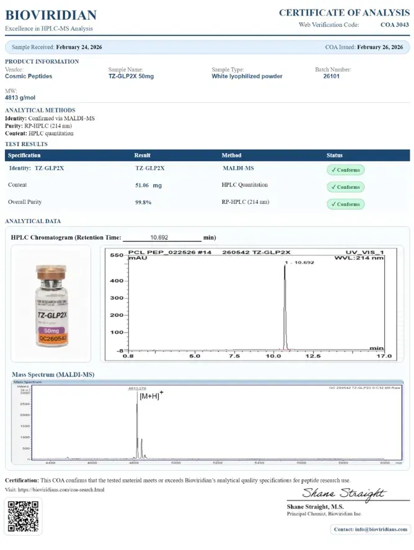Click the Overall Purity Conforms badge
The height and width of the screenshot is (550, 414).
[346, 204]
